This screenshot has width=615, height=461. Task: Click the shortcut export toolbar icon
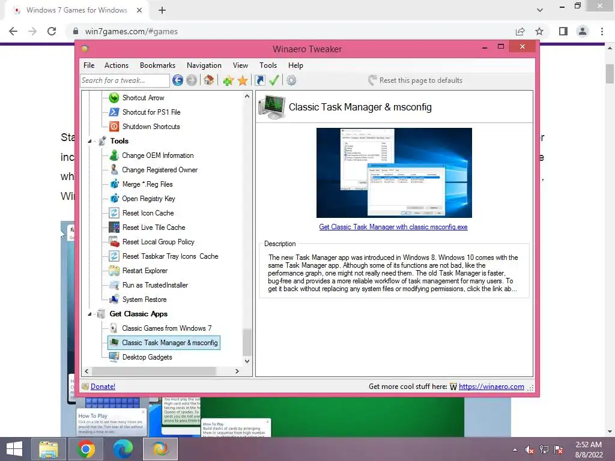point(259,80)
